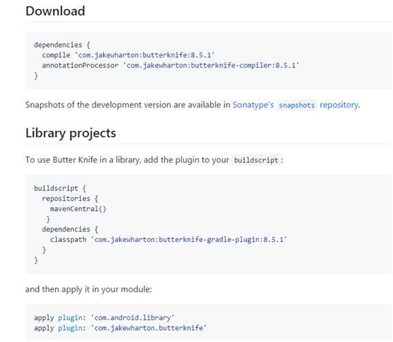Image resolution: width=393 pixels, height=342 pixels.
Task: Click the mavenCentral() line
Action: click(78, 209)
